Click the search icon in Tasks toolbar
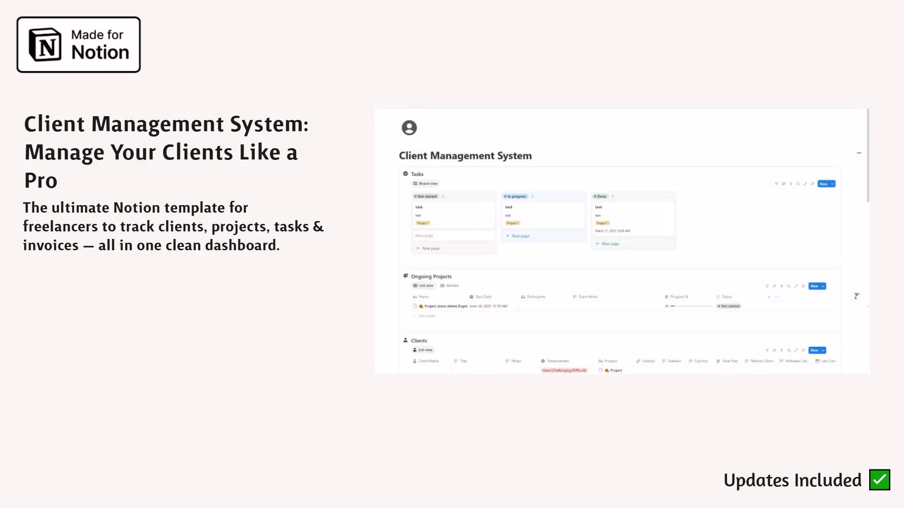904x508 pixels. 798,184
